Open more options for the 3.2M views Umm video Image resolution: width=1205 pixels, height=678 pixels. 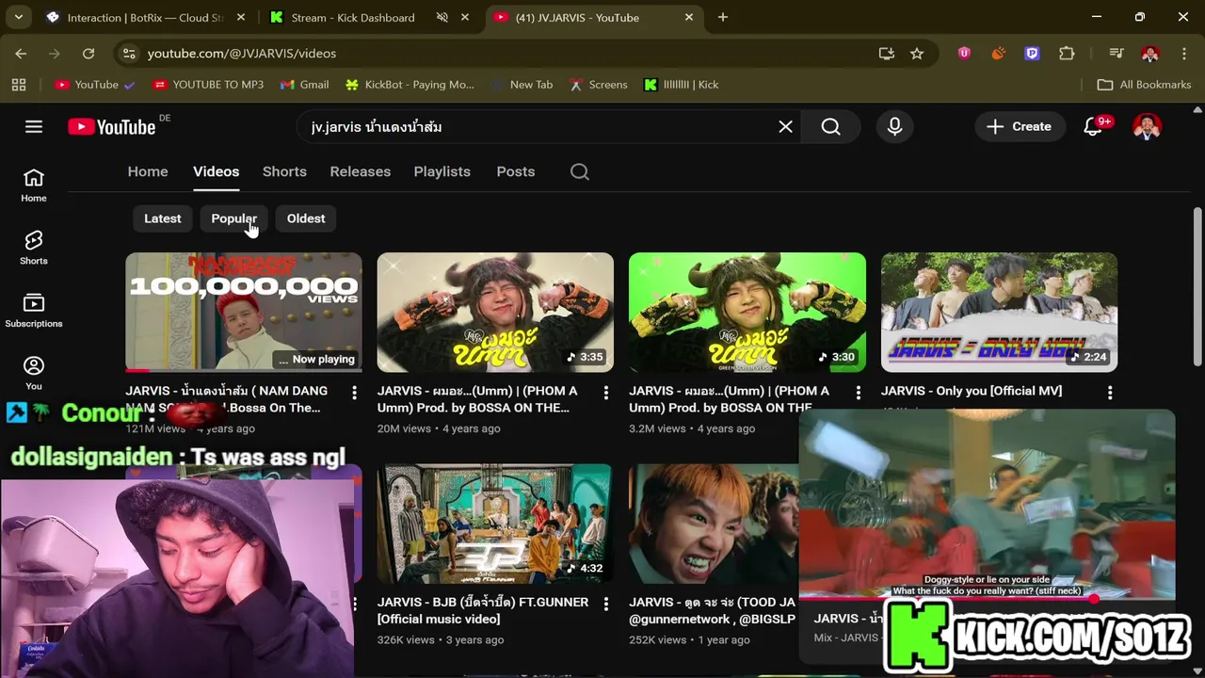point(858,392)
